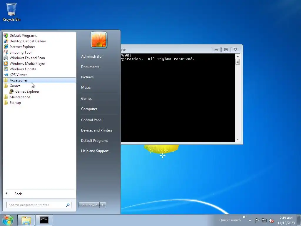The height and width of the screenshot is (226, 301).
Task: Click the muted volume tray icon
Action: [x=271, y=220]
